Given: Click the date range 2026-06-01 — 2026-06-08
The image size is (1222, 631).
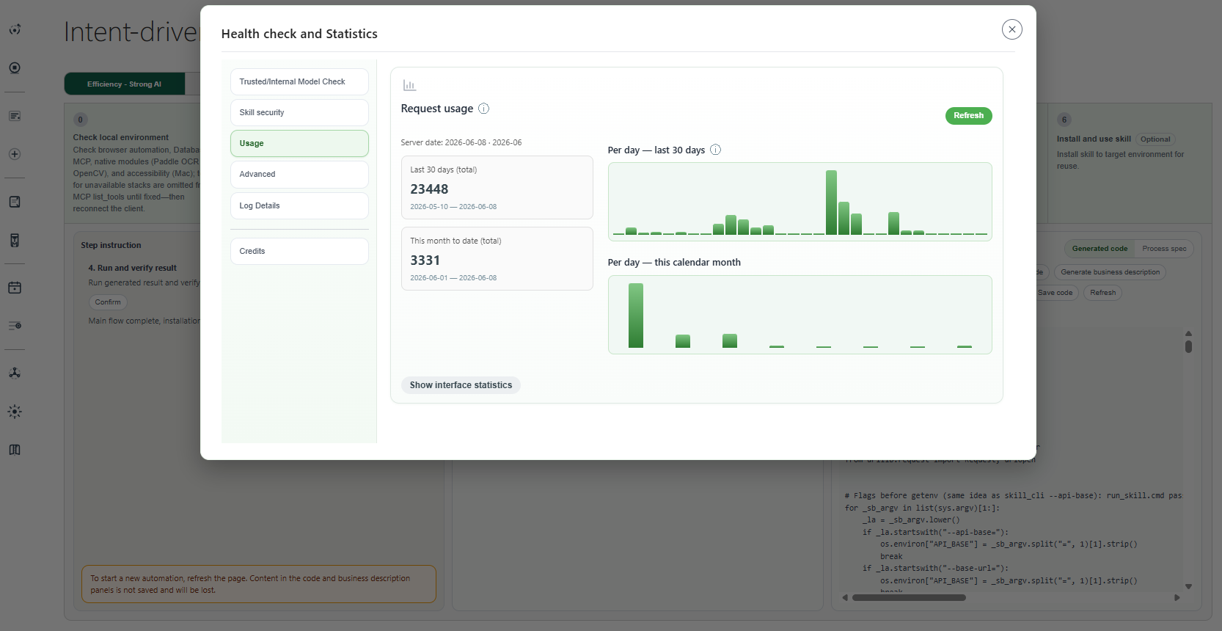Looking at the screenshot, I should point(453,278).
